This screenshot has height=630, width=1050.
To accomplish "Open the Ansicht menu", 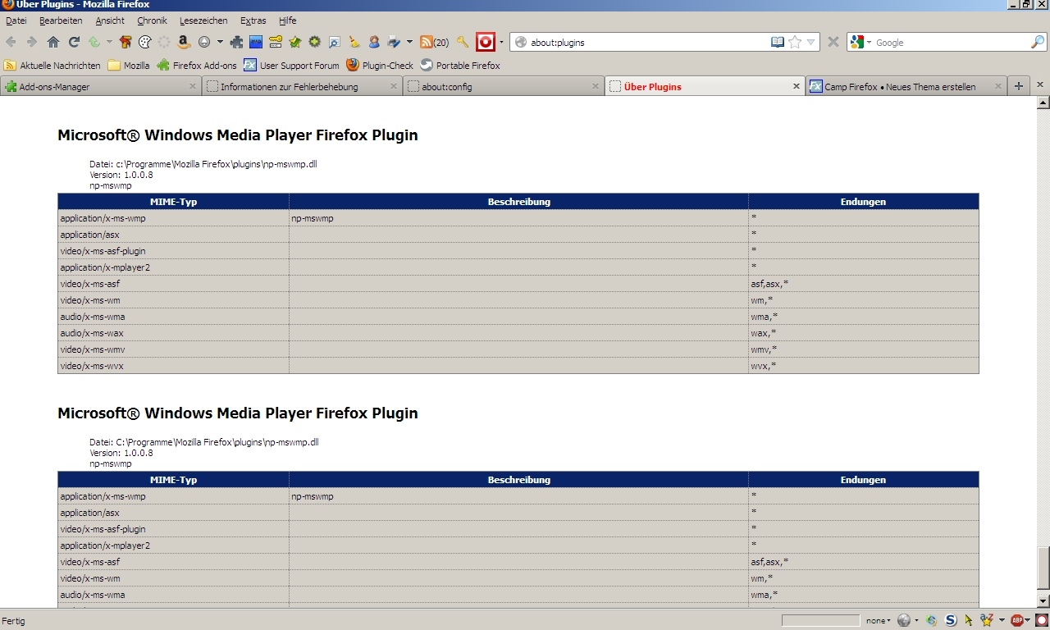I will 110,21.
